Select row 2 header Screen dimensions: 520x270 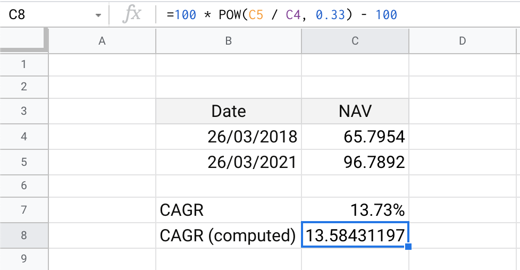click(24, 87)
